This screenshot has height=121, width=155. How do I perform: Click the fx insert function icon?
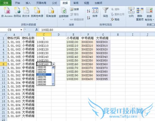[37, 30]
